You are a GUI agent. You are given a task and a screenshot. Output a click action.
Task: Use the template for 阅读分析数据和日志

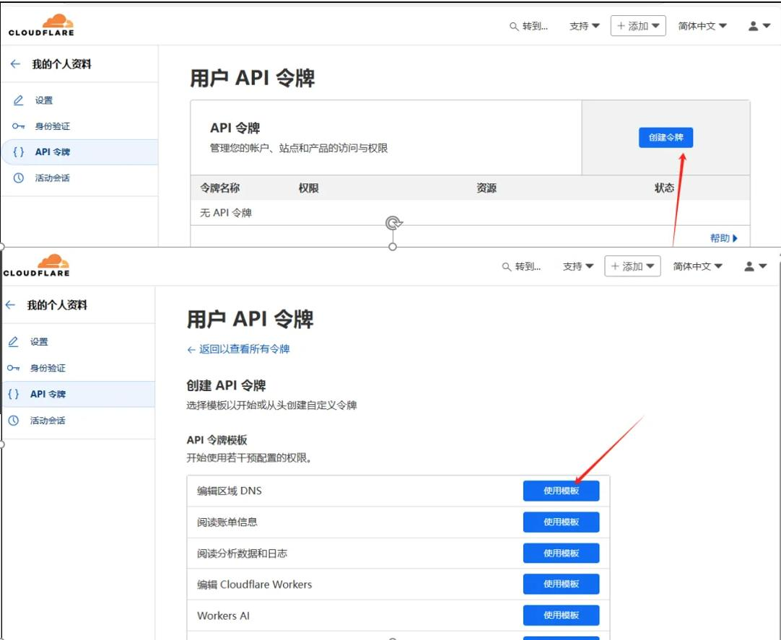click(x=561, y=553)
